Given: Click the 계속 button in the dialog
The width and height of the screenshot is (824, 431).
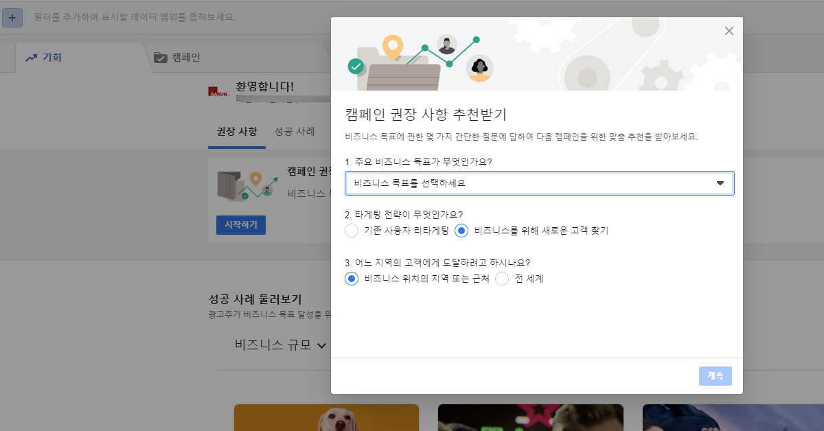Looking at the screenshot, I should [x=715, y=375].
